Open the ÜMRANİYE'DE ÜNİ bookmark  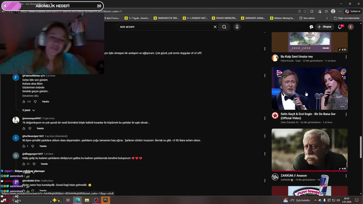(x=166, y=18)
